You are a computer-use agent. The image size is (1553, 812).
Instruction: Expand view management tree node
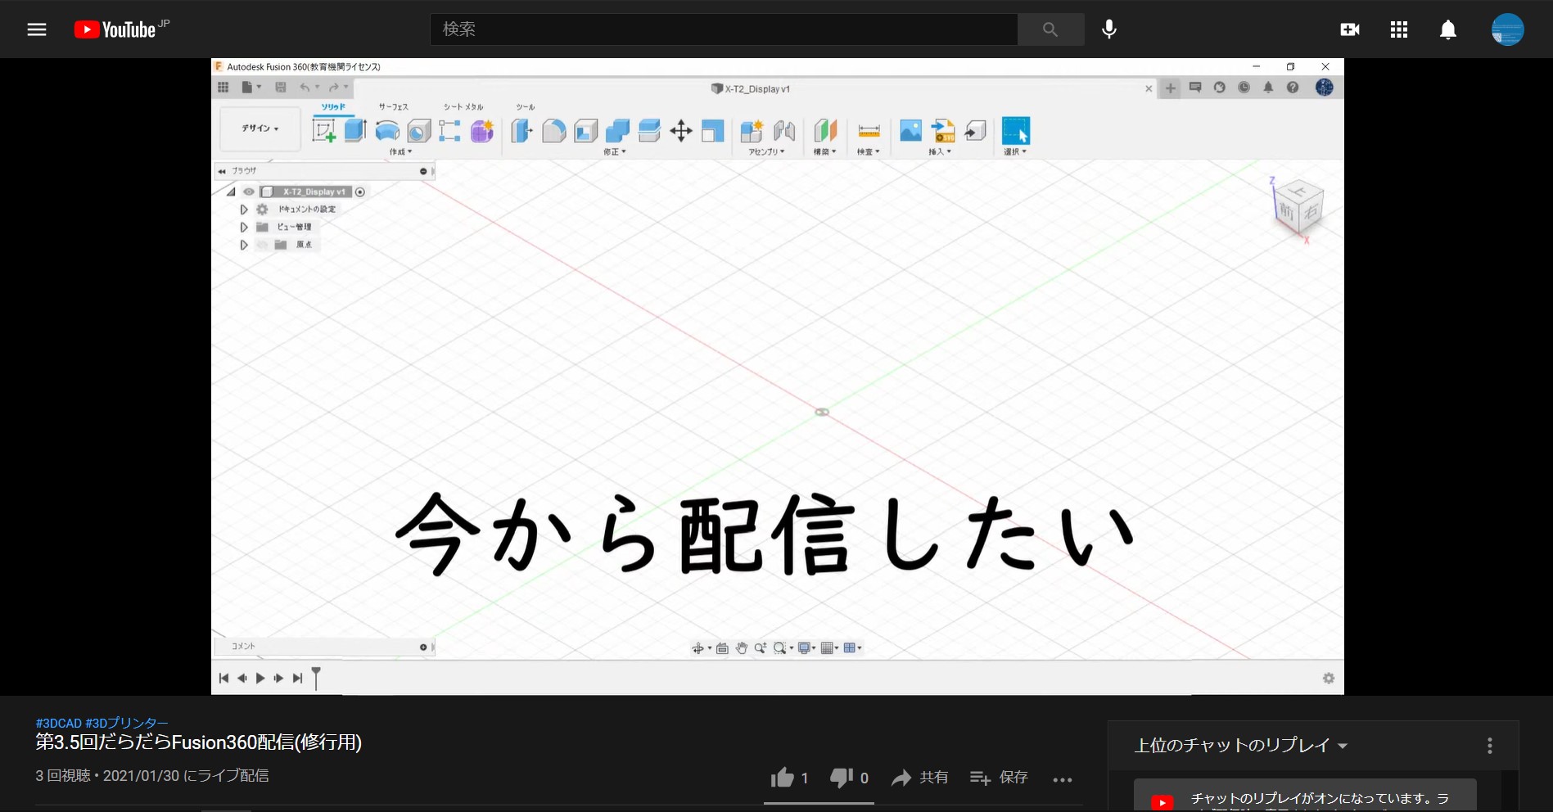[244, 228]
